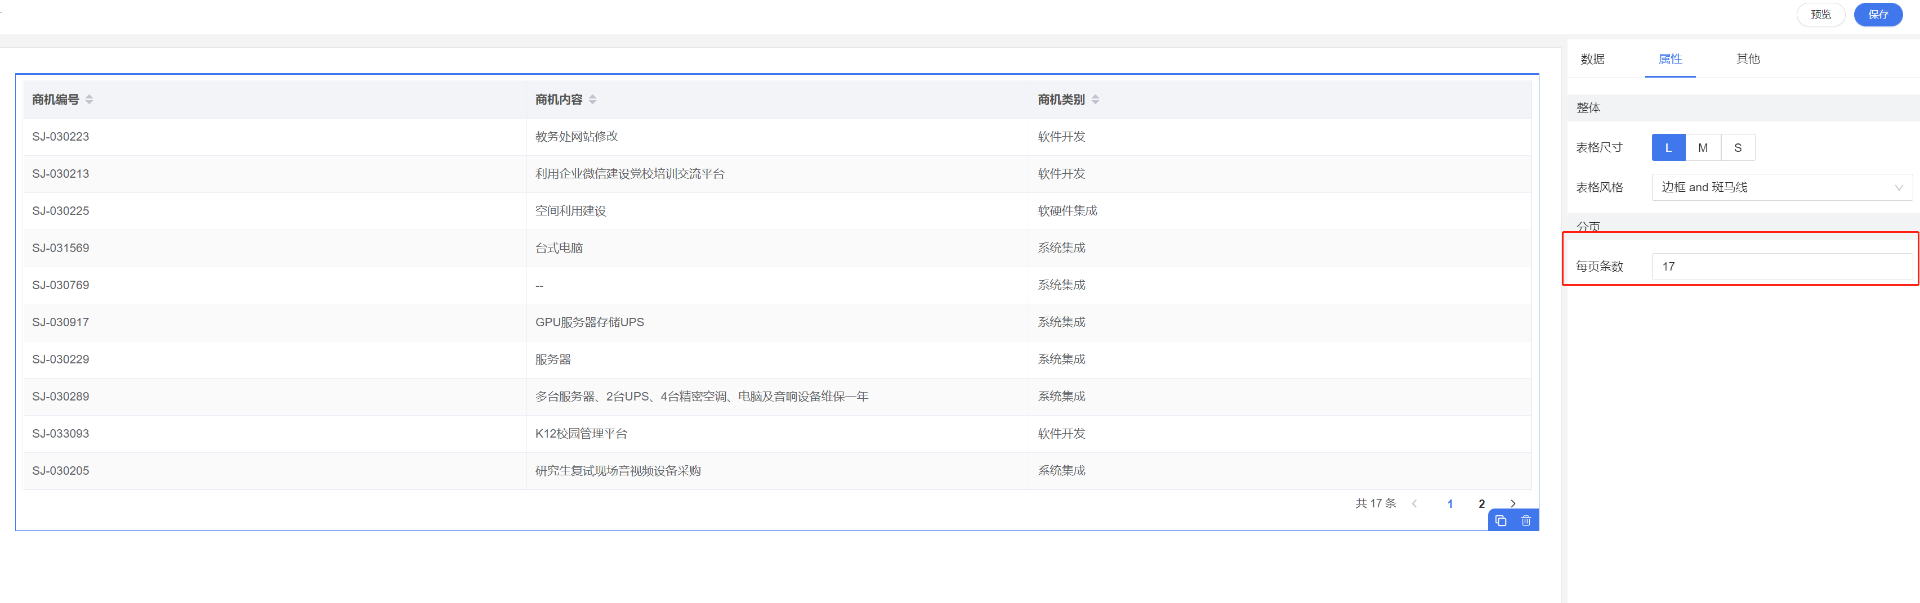Click the copy component icon

[x=1501, y=520]
